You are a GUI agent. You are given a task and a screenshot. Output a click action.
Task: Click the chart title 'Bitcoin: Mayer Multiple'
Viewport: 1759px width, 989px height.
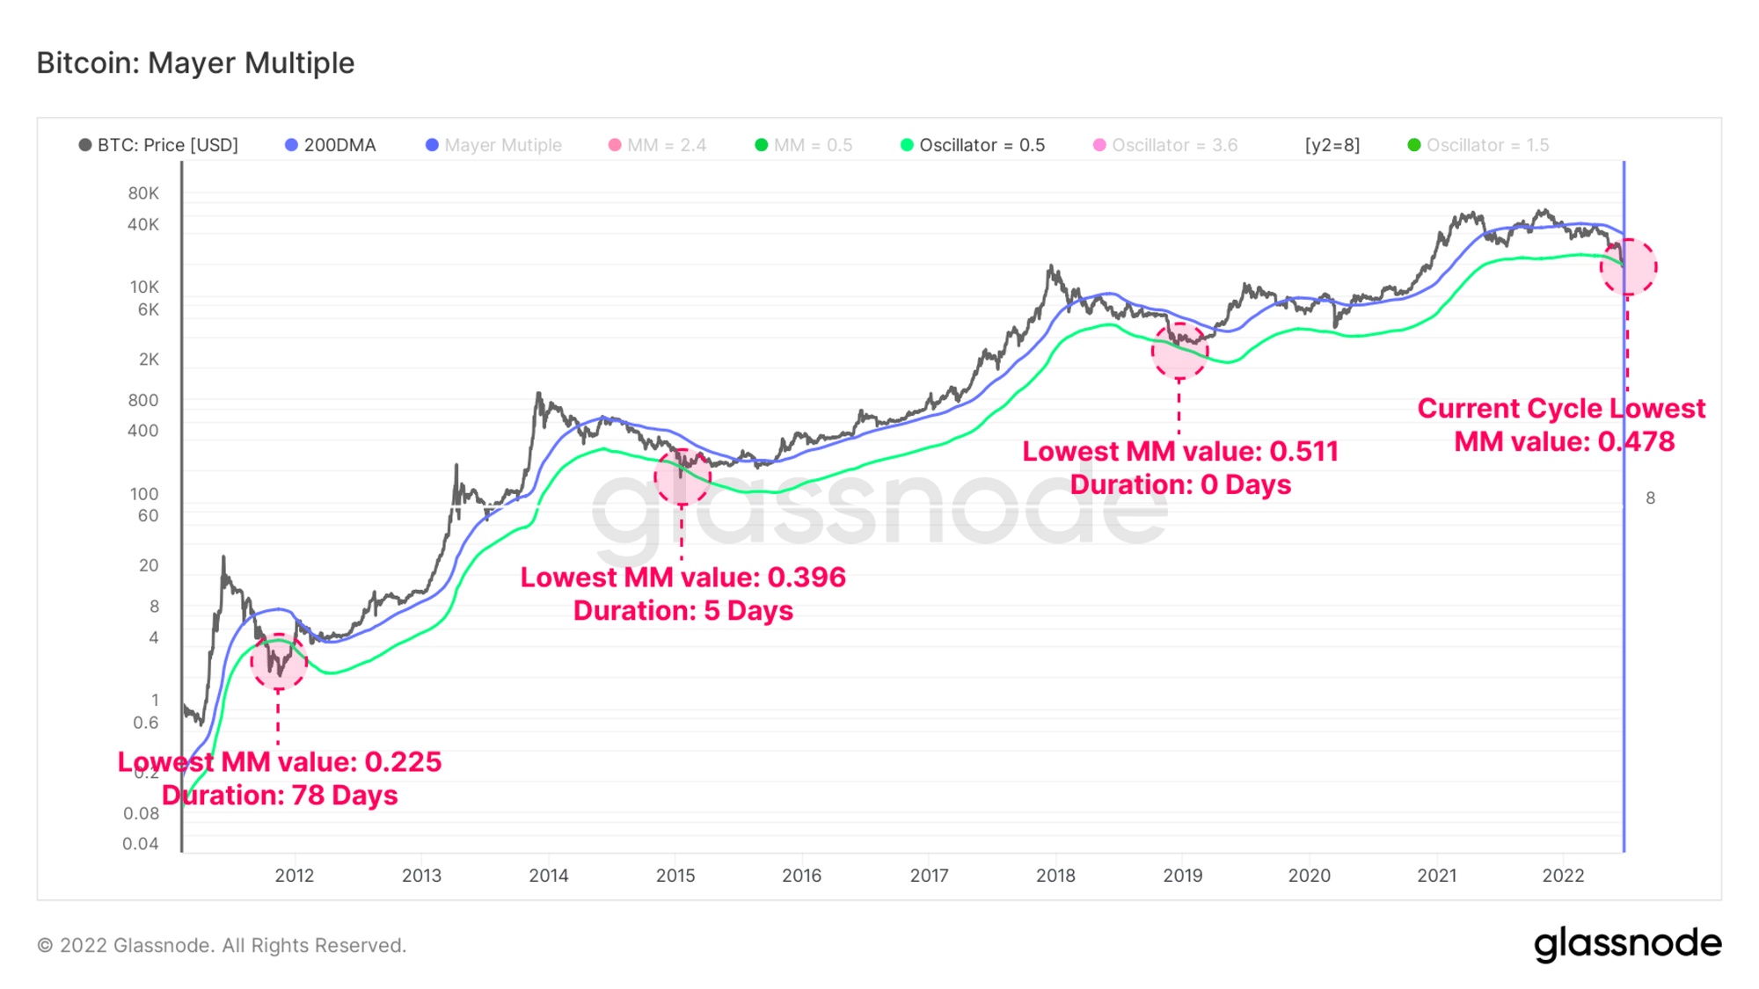click(x=195, y=63)
